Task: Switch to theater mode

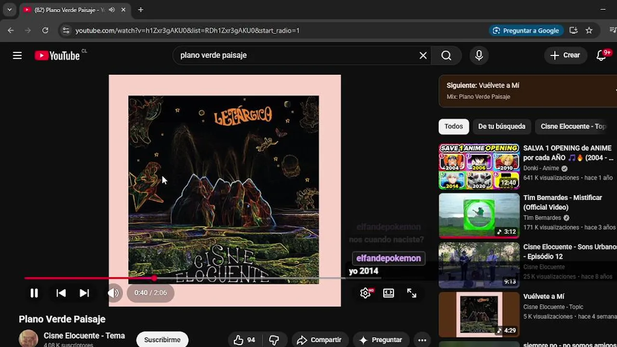Action: 389,293
